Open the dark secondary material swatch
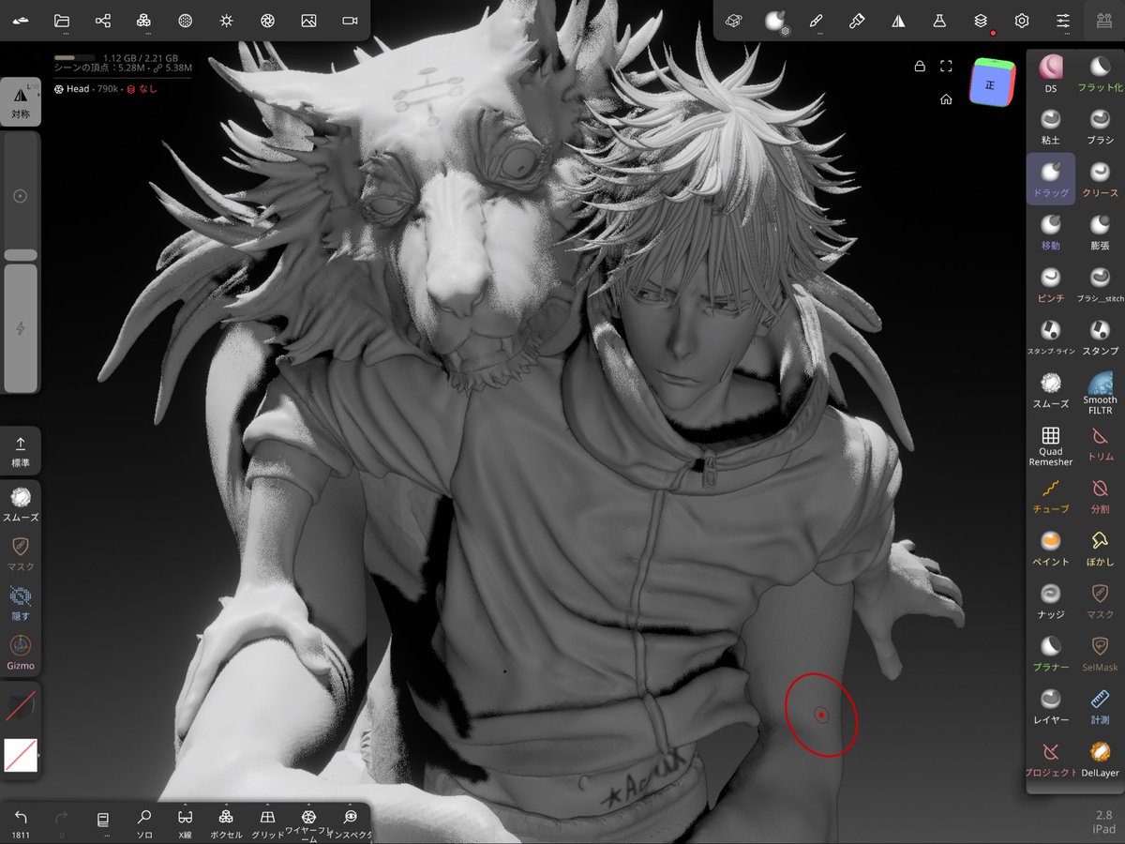Screen dimensions: 1125x844 21,706
